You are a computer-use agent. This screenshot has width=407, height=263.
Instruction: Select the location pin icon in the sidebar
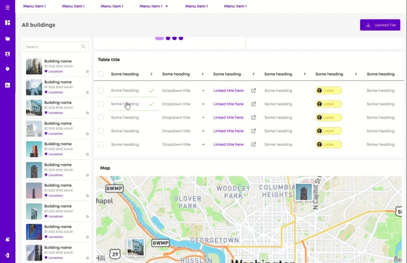click(7, 69)
